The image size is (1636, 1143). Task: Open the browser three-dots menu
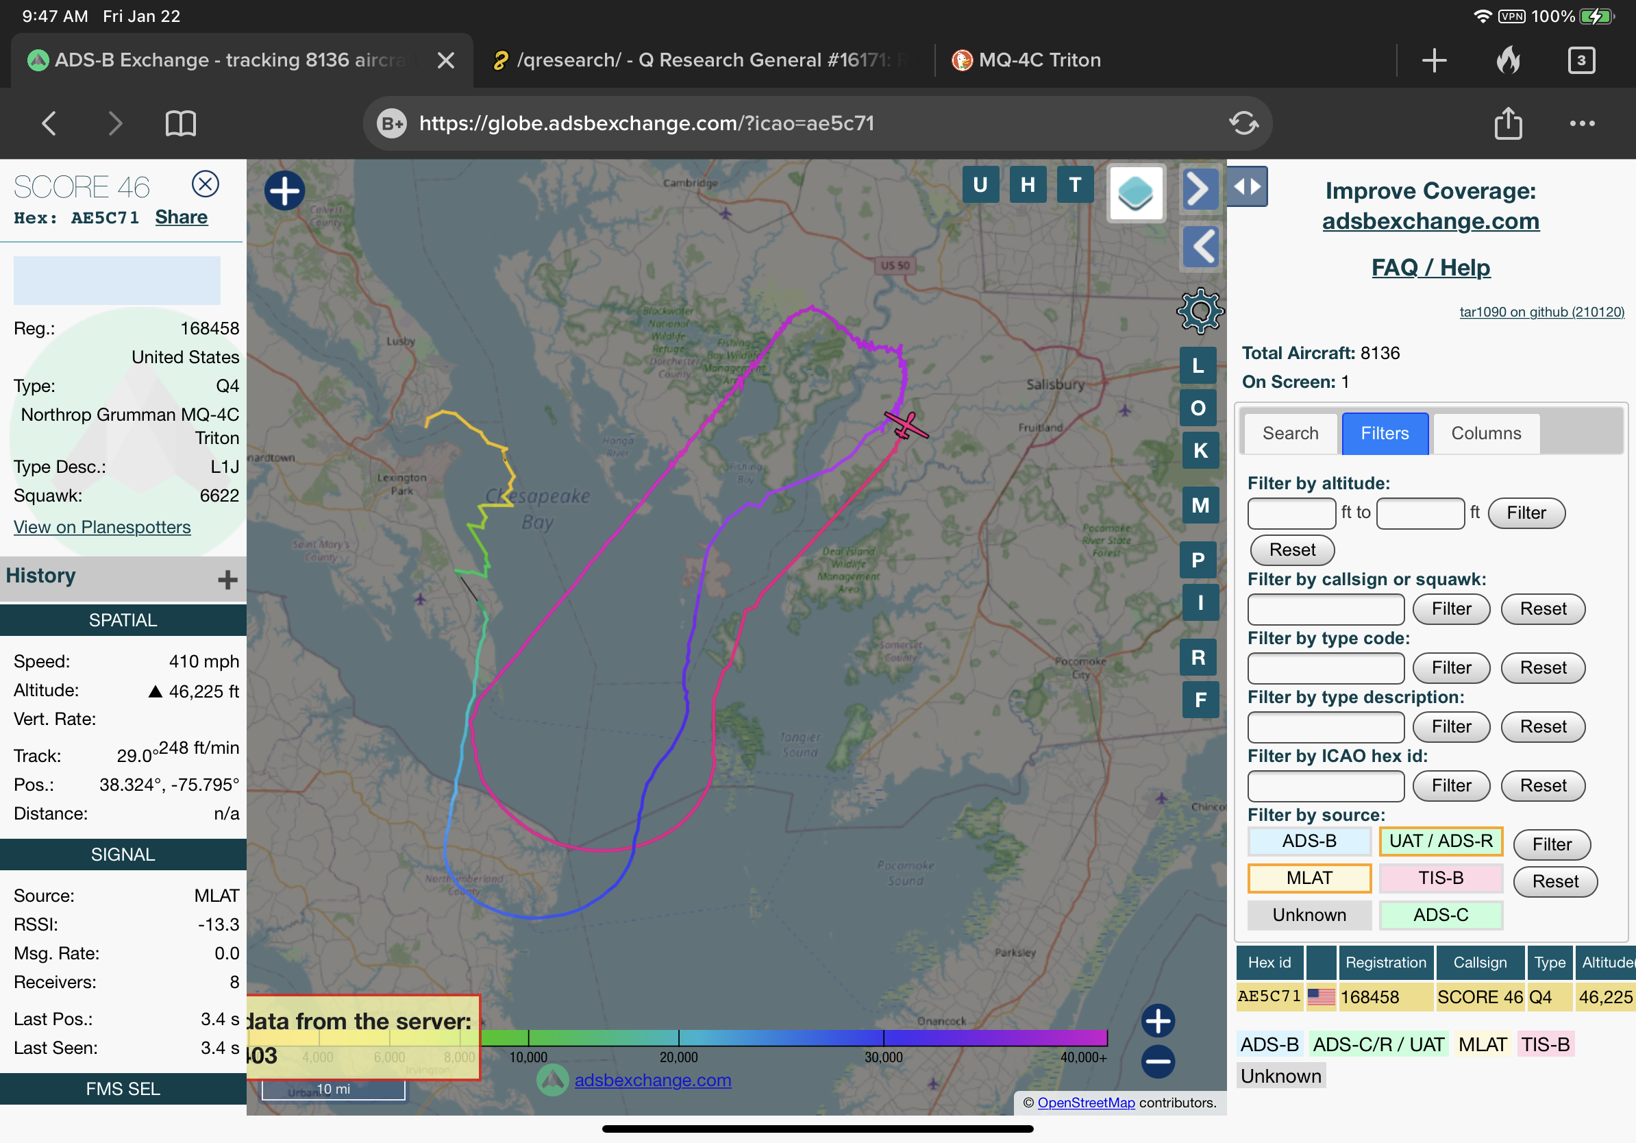(1582, 123)
